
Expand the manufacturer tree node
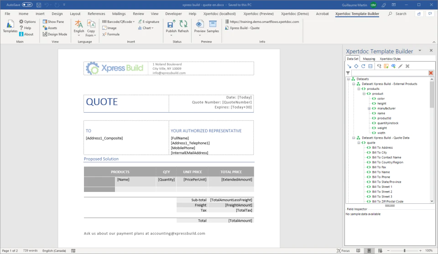(369, 108)
